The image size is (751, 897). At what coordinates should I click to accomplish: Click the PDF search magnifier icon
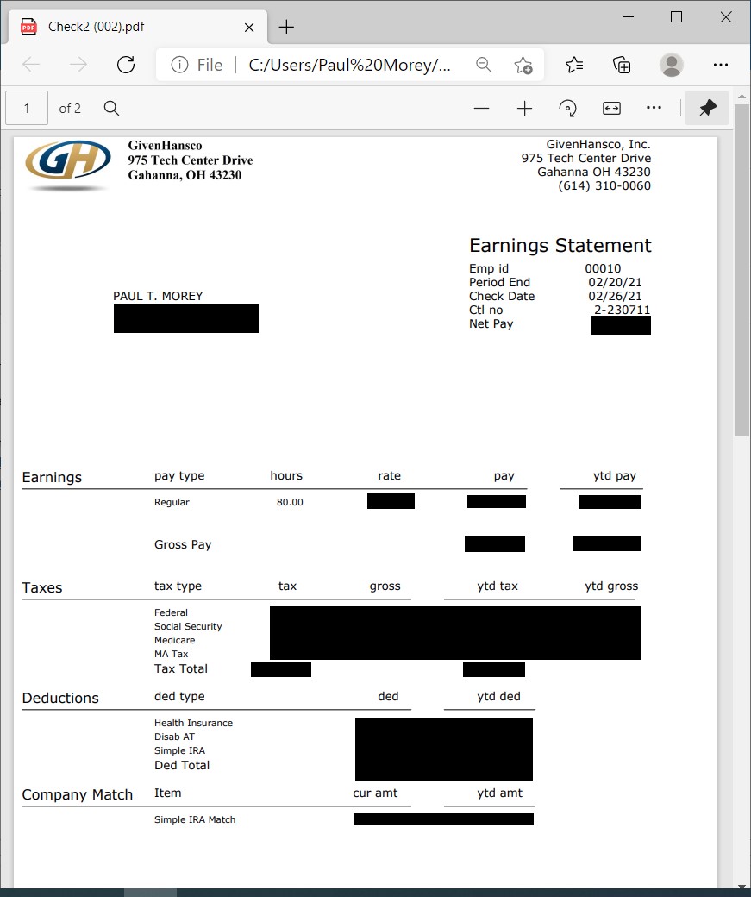[x=111, y=108]
